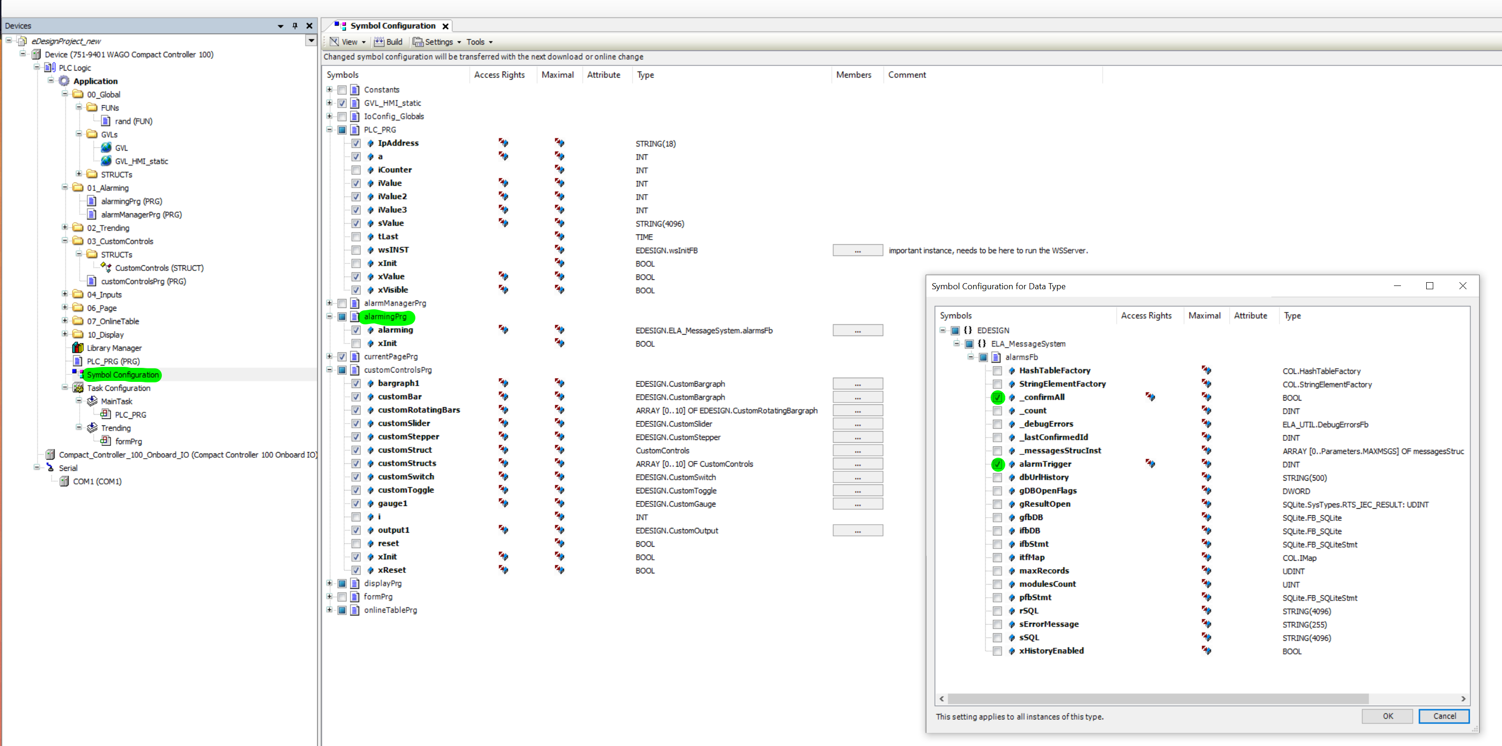The height and width of the screenshot is (746, 1502).
Task: Click the MainTask icon in tree
Action: (92, 401)
